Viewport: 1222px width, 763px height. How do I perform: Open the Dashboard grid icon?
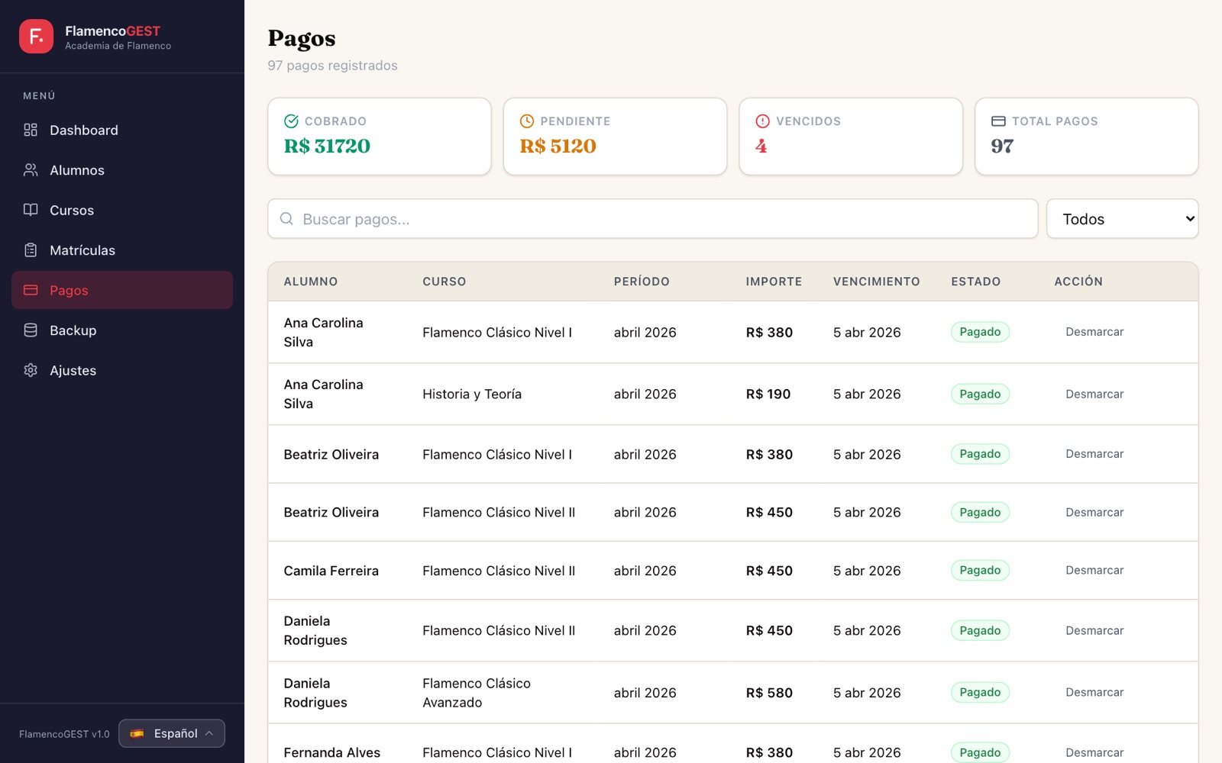click(x=31, y=130)
